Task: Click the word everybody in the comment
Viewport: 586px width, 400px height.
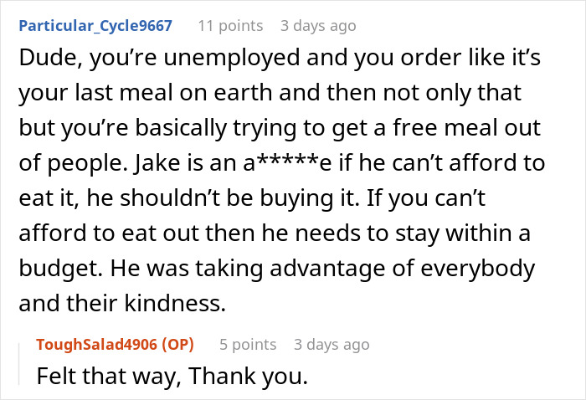Action: coord(478,269)
